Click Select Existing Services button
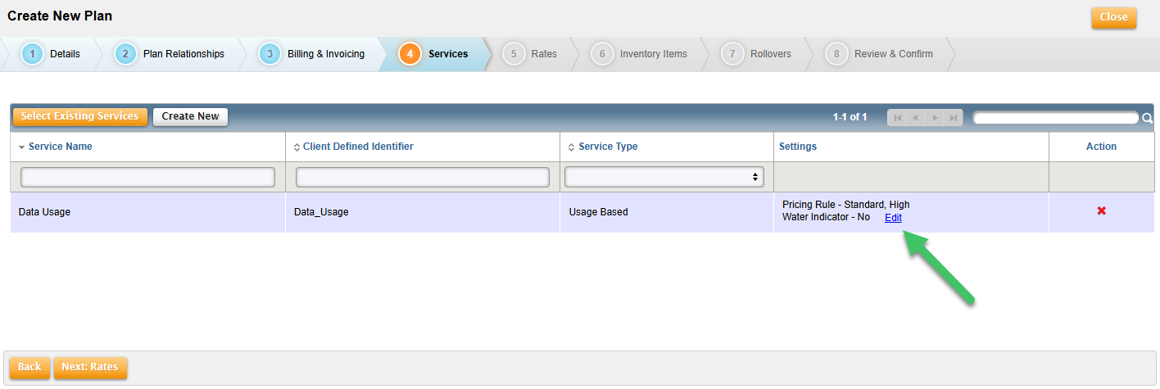 pyautogui.click(x=79, y=116)
